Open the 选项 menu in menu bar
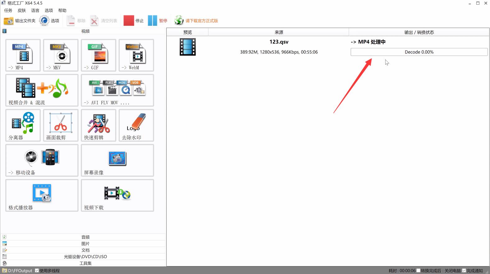The width and height of the screenshot is (490, 274). [x=49, y=11]
